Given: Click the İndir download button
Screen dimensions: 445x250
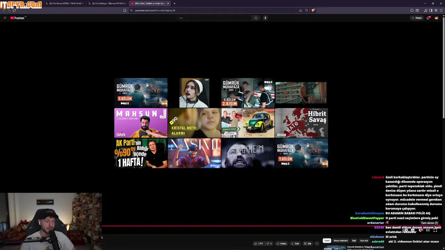Looking at the screenshot, I should (295, 243).
